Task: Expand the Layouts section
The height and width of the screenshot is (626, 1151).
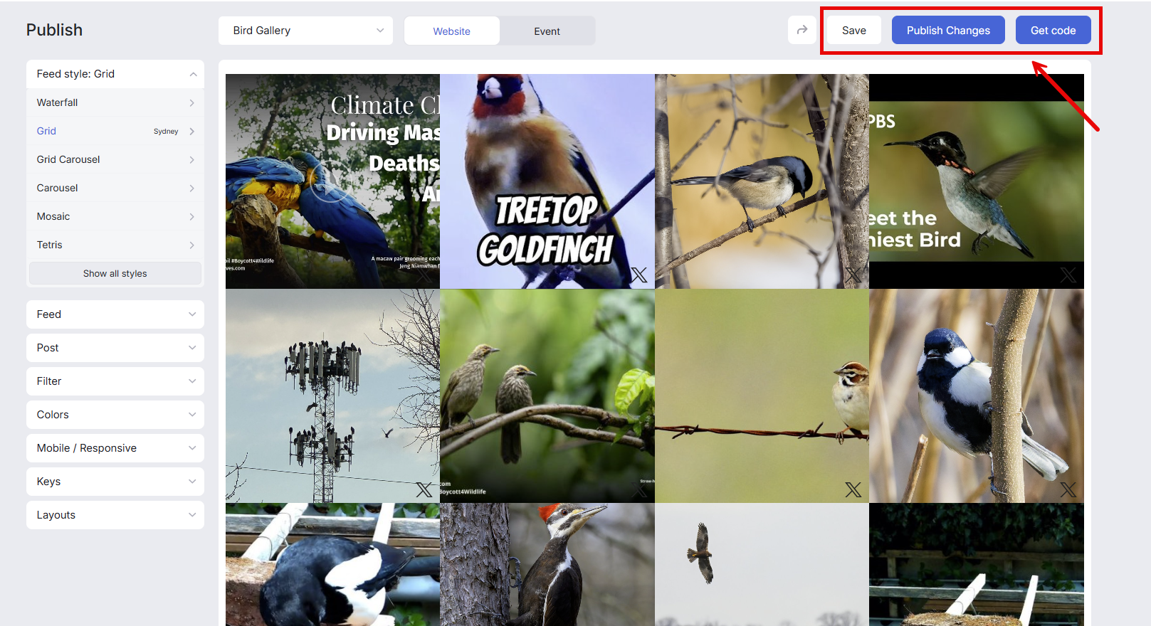Action: pyautogui.click(x=115, y=515)
